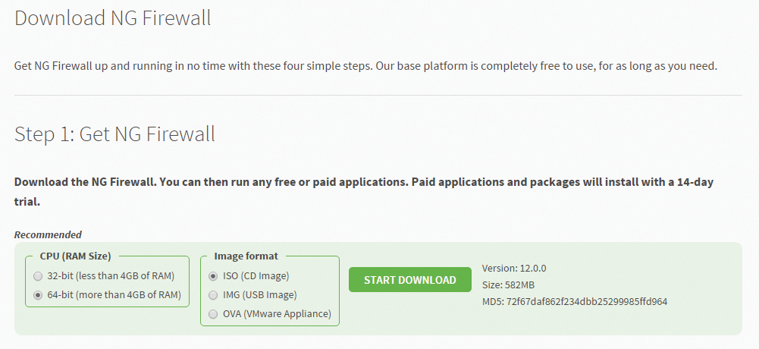Select the 32-bit radio button circle
759x349 pixels.
tap(38, 276)
